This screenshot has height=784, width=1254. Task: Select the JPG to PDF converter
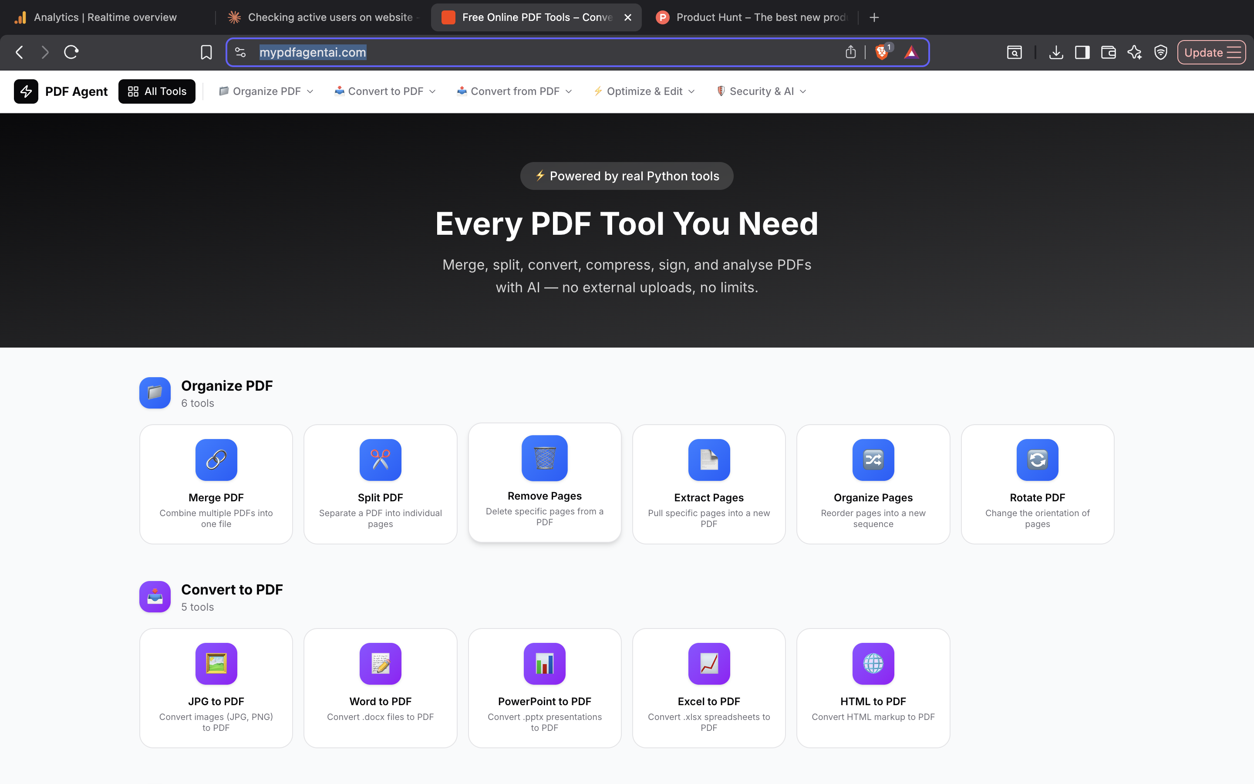pos(216,687)
